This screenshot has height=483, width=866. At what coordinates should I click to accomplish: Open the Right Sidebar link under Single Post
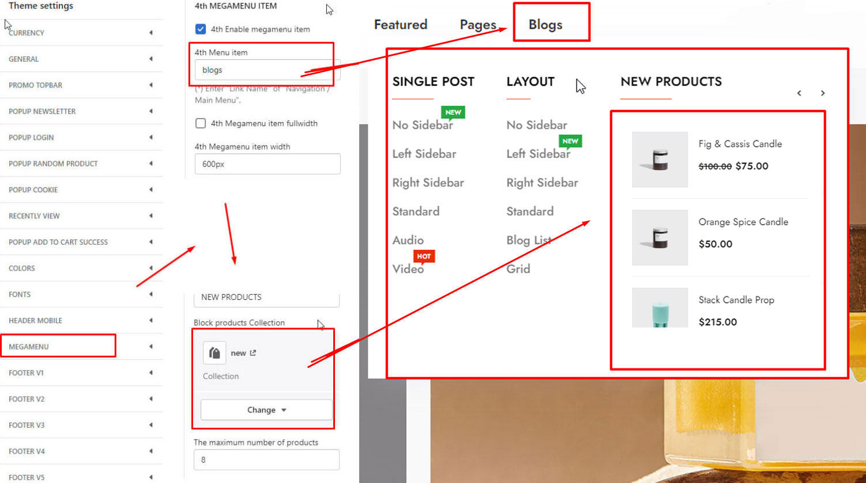coord(428,182)
